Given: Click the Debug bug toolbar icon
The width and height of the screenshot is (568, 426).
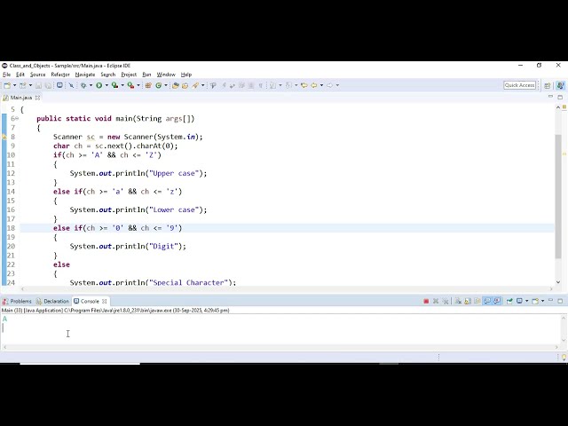Looking at the screenshot, I should coord(83,85).
